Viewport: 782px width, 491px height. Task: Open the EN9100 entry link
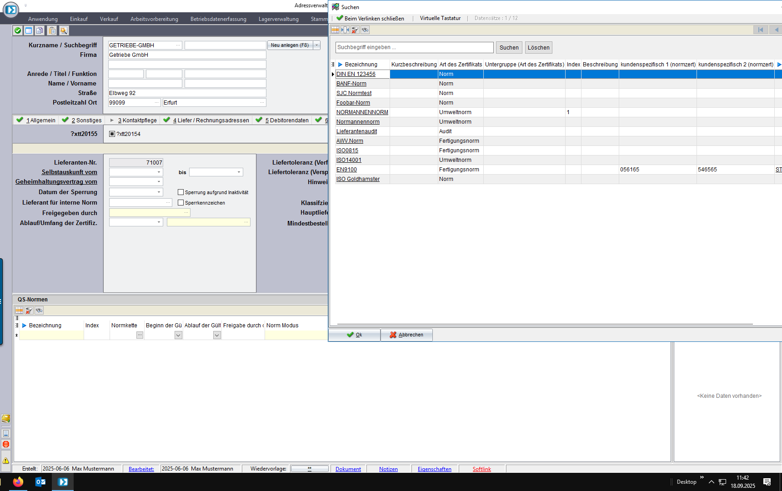click(x=346, y=170)
